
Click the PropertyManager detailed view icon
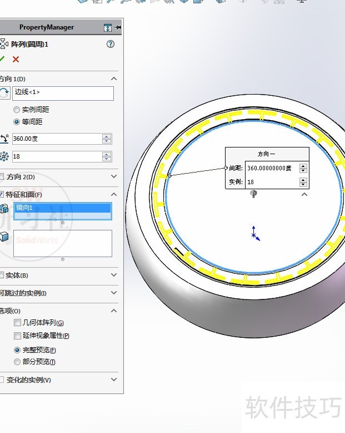tap(107, 28)
